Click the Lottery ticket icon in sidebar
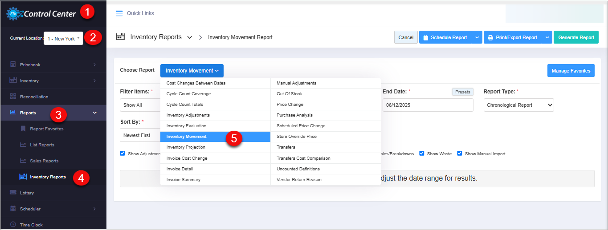Screen dimensions: 608x230 click(x=13, y=193)
